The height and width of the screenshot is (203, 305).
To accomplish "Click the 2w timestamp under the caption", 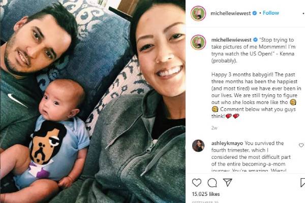I will coord(214,128).
